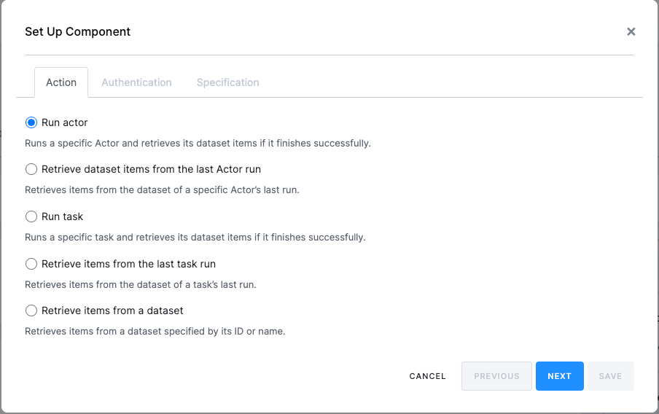The width and height of the screenshot is (659, 414).
Task: Click the description mentioning a specific Actor's last run
Action: coord(162,190)
